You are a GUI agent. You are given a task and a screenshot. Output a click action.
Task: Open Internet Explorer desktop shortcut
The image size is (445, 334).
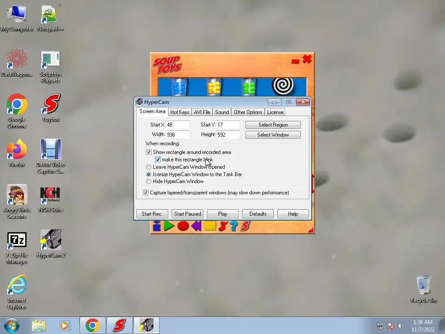pyautogui.click(x=17, y=293)
